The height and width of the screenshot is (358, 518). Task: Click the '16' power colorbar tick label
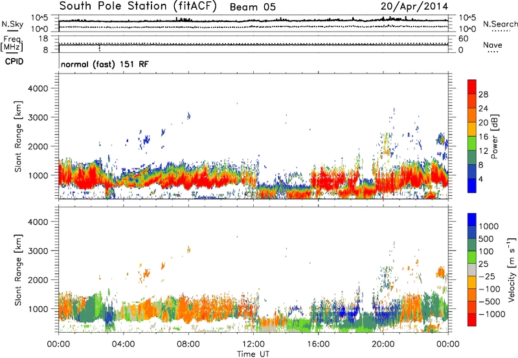click(x=483, y=137)
